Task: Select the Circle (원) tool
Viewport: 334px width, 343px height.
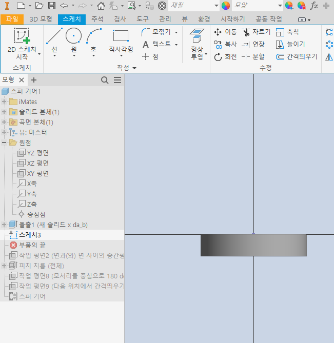Action: [x=74, y=39]
